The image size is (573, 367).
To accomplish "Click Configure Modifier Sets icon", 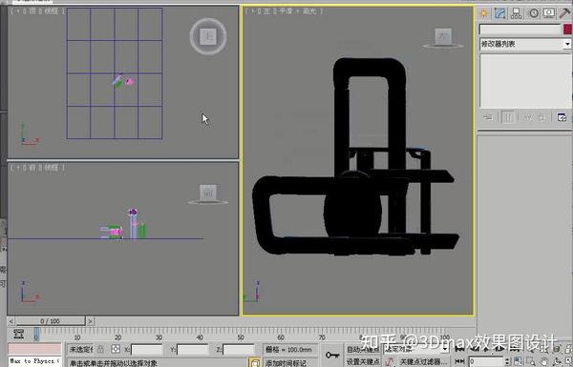I will (562, 117).
